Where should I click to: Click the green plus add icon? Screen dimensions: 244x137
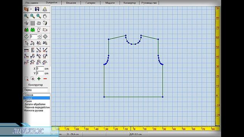pyautogui.click(x=39, y=79)
